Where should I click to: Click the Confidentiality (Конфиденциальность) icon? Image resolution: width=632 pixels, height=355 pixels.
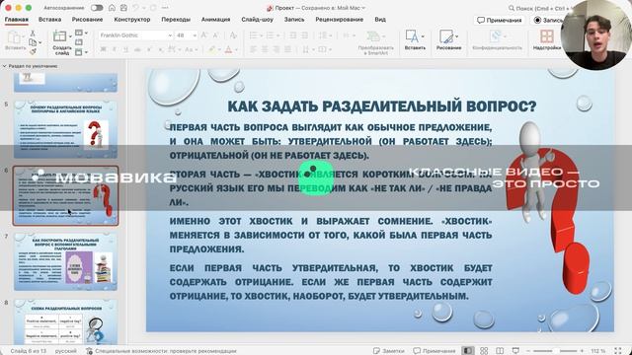coord(496,36)
